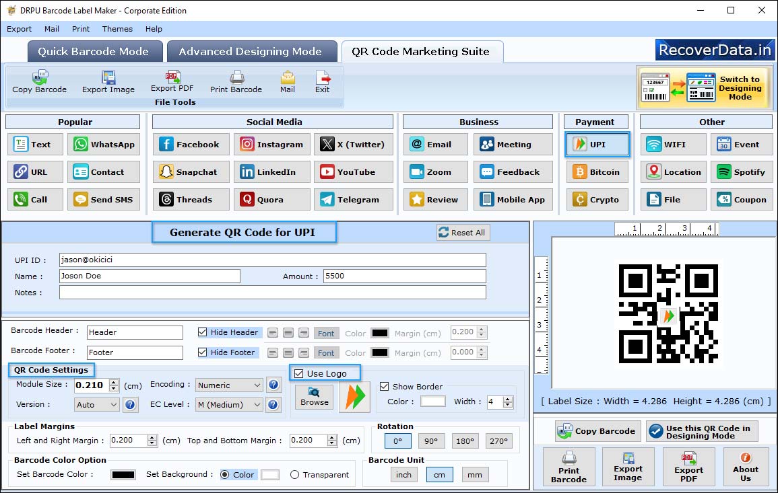This screenshot has width=778, height=493.
Task: Select the UPI payment QR type
Action: point(597,144)
